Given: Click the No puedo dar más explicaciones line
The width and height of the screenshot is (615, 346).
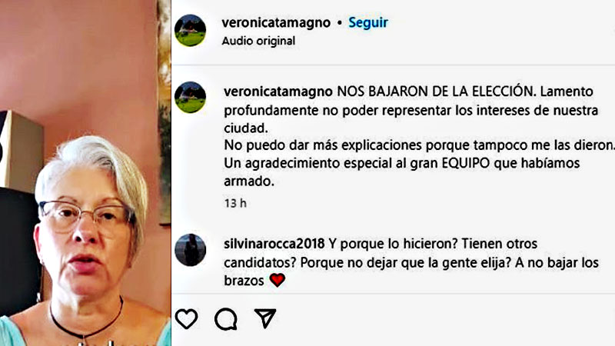Looking at the screenshot, I should [419, 145].
